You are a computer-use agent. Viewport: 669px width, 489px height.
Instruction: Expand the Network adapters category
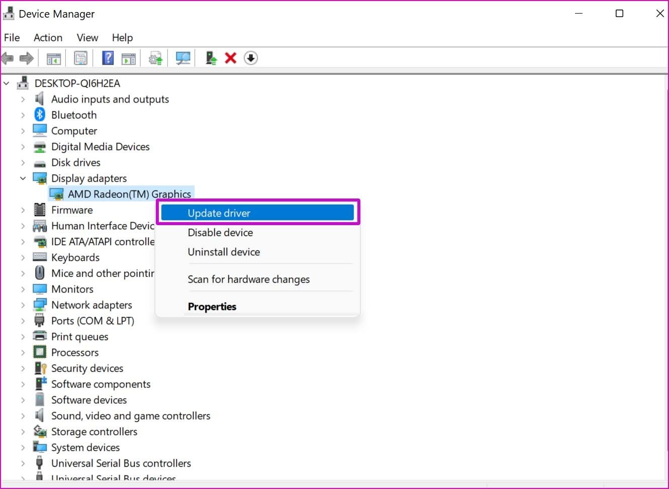click(x=23, y=305)
